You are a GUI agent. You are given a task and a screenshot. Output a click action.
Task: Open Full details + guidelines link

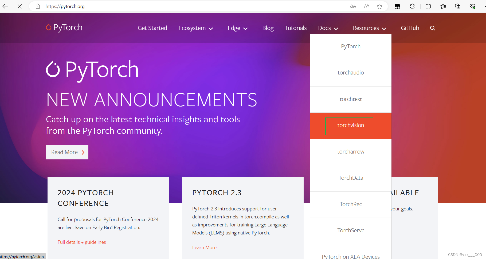(x=82, y=242)
